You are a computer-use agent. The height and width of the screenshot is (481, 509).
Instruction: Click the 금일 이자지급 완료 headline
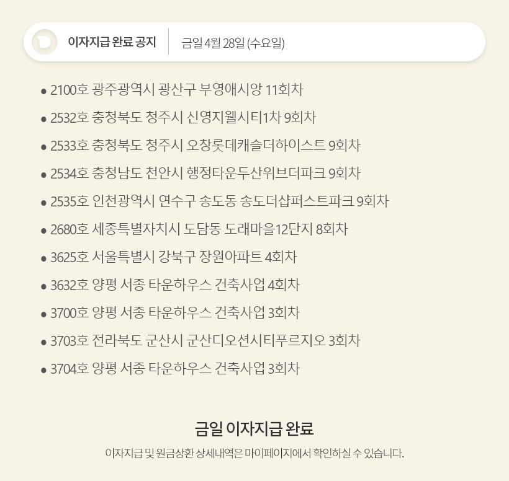click(254, 428)
